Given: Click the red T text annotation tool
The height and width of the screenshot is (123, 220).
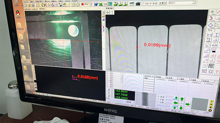Looking at the screenshot, I should click(217, 72).
